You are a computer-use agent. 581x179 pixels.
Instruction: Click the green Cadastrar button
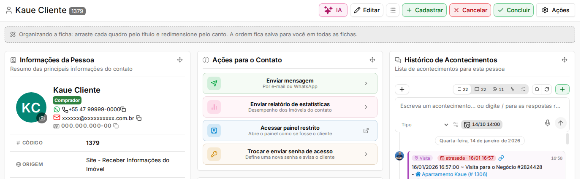424,10
